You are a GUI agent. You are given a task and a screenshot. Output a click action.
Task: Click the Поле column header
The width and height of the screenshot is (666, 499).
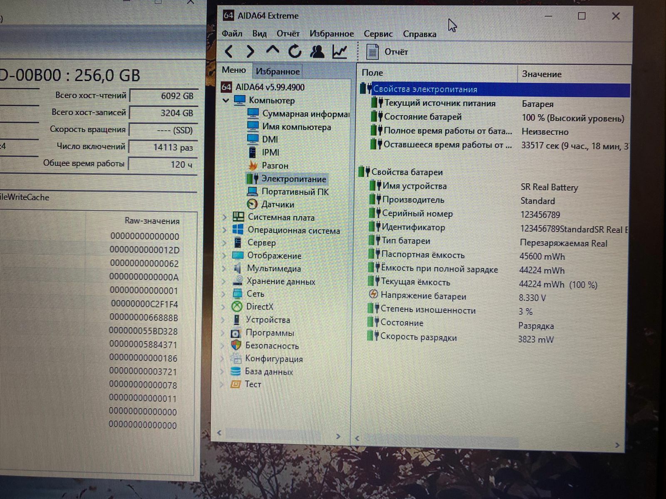[437, 73]
